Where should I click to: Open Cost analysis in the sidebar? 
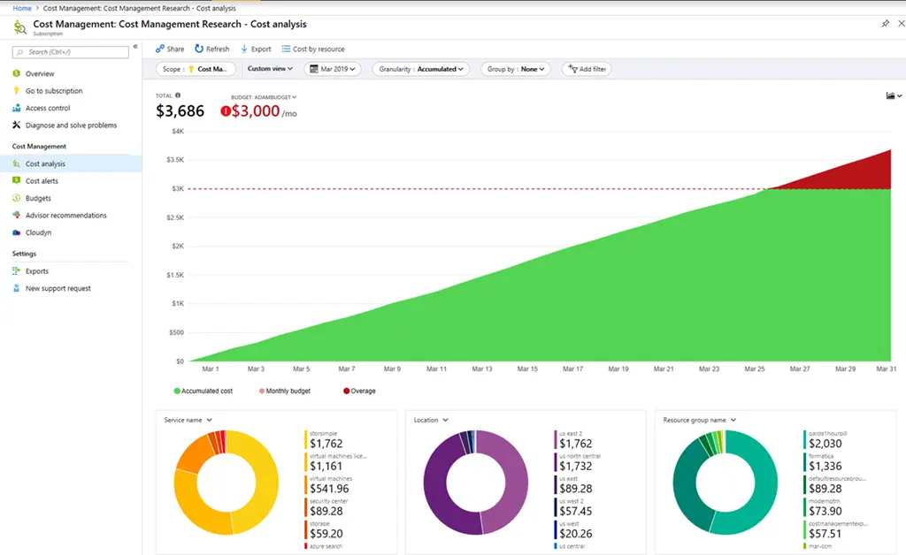tap(71, 163)
